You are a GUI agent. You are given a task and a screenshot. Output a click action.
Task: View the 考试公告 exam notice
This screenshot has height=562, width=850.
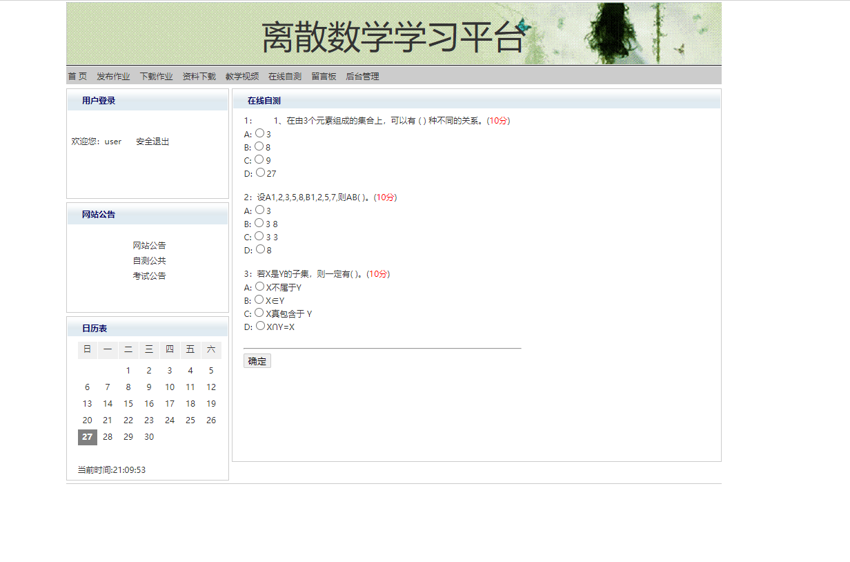pyautogui.click(x=149, y=275)
